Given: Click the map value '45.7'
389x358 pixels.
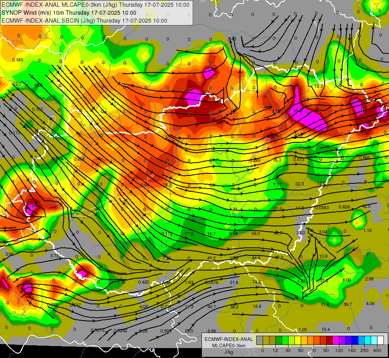Looking at the screenshot, I should (212, 307).
